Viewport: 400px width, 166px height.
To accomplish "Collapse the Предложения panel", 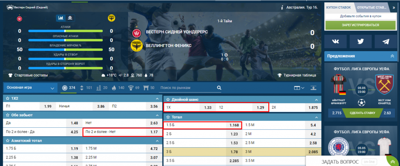I will [x=393, y=56].
